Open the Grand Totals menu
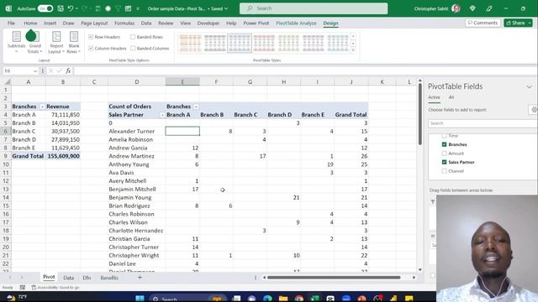The width and height of the screenshot is (538, 302). (34, 42)
